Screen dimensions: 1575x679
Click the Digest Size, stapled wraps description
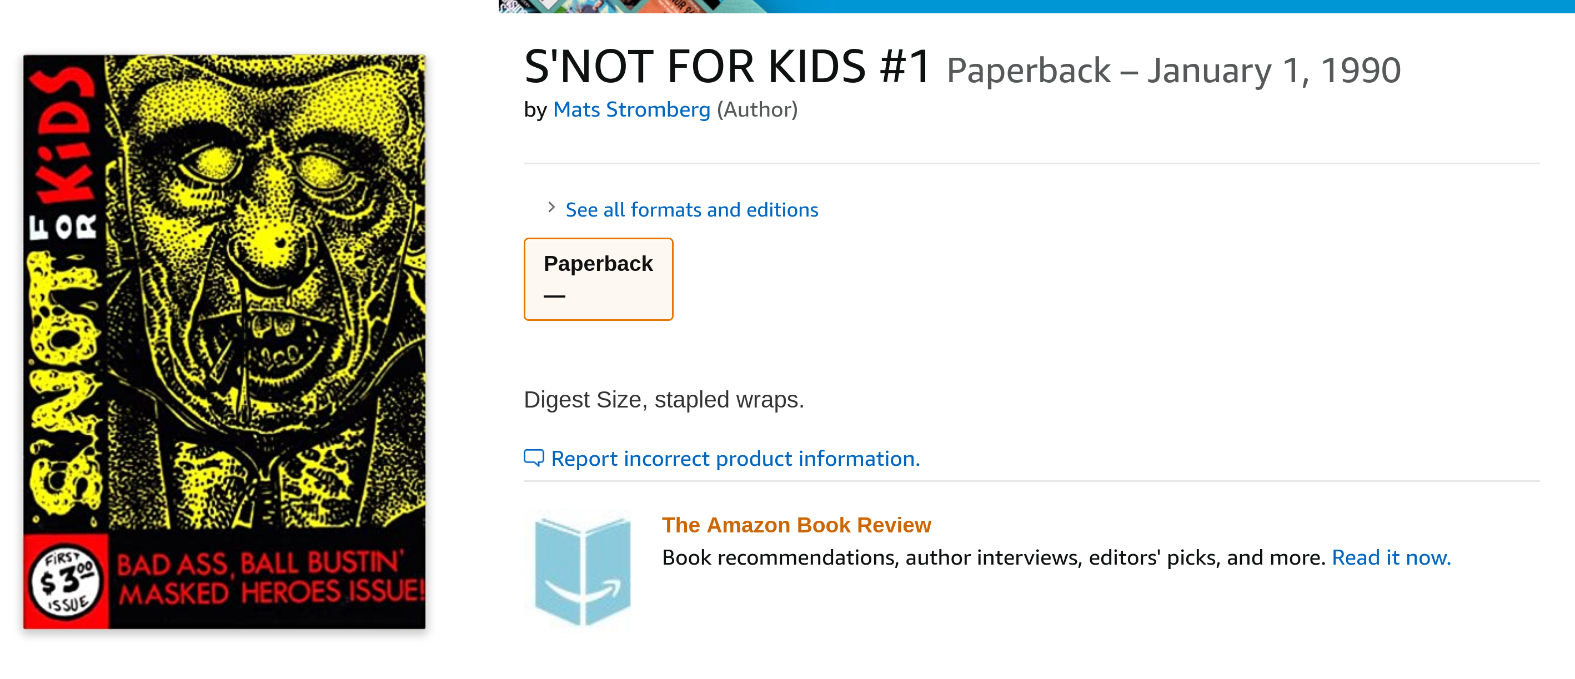(x=664, y=400)
